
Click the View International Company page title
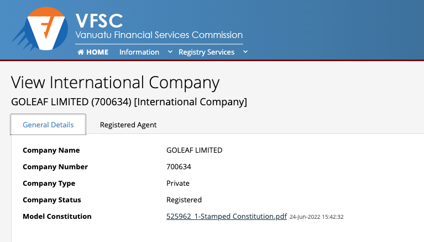tap(115, 82)
